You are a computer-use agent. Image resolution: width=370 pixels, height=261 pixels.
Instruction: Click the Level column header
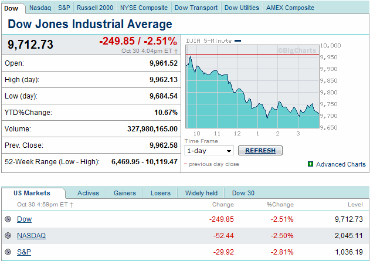[x=355, y=204]
